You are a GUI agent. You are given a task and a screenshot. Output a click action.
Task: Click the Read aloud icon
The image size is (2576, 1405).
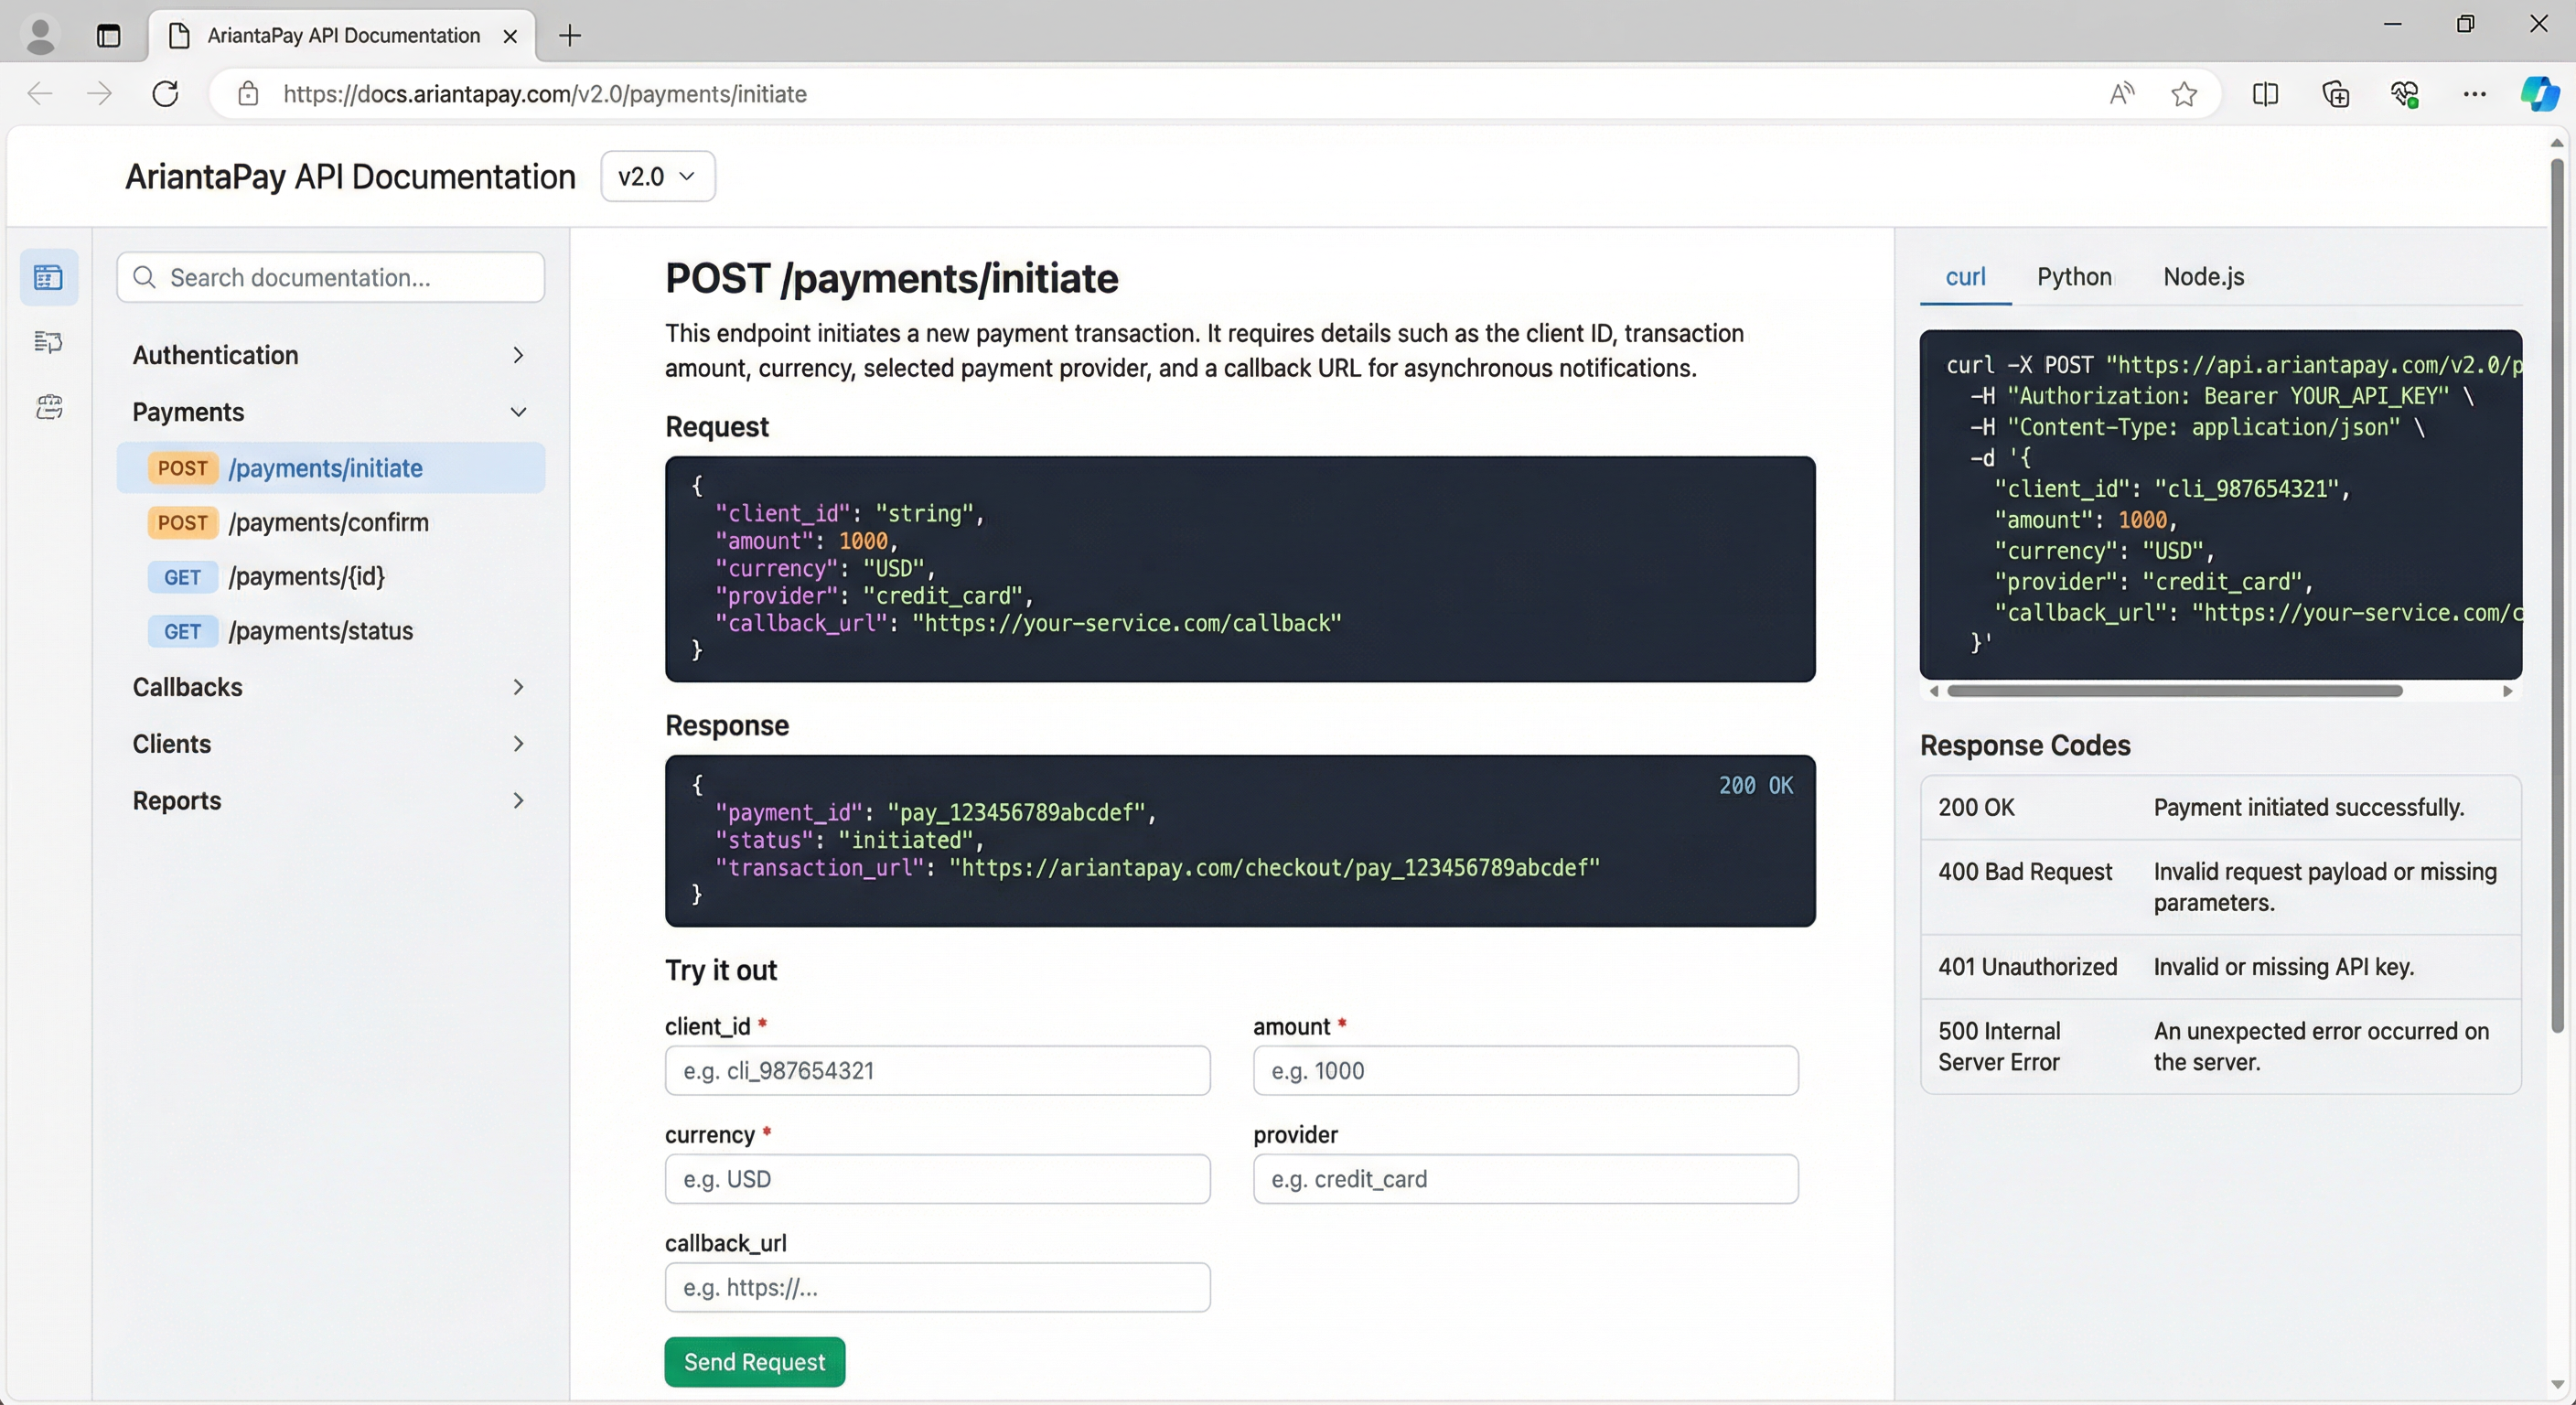point(2121,94)
